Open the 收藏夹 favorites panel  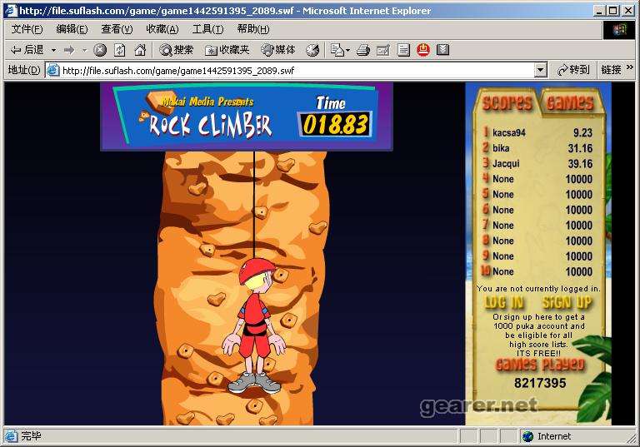coord(227,50)
